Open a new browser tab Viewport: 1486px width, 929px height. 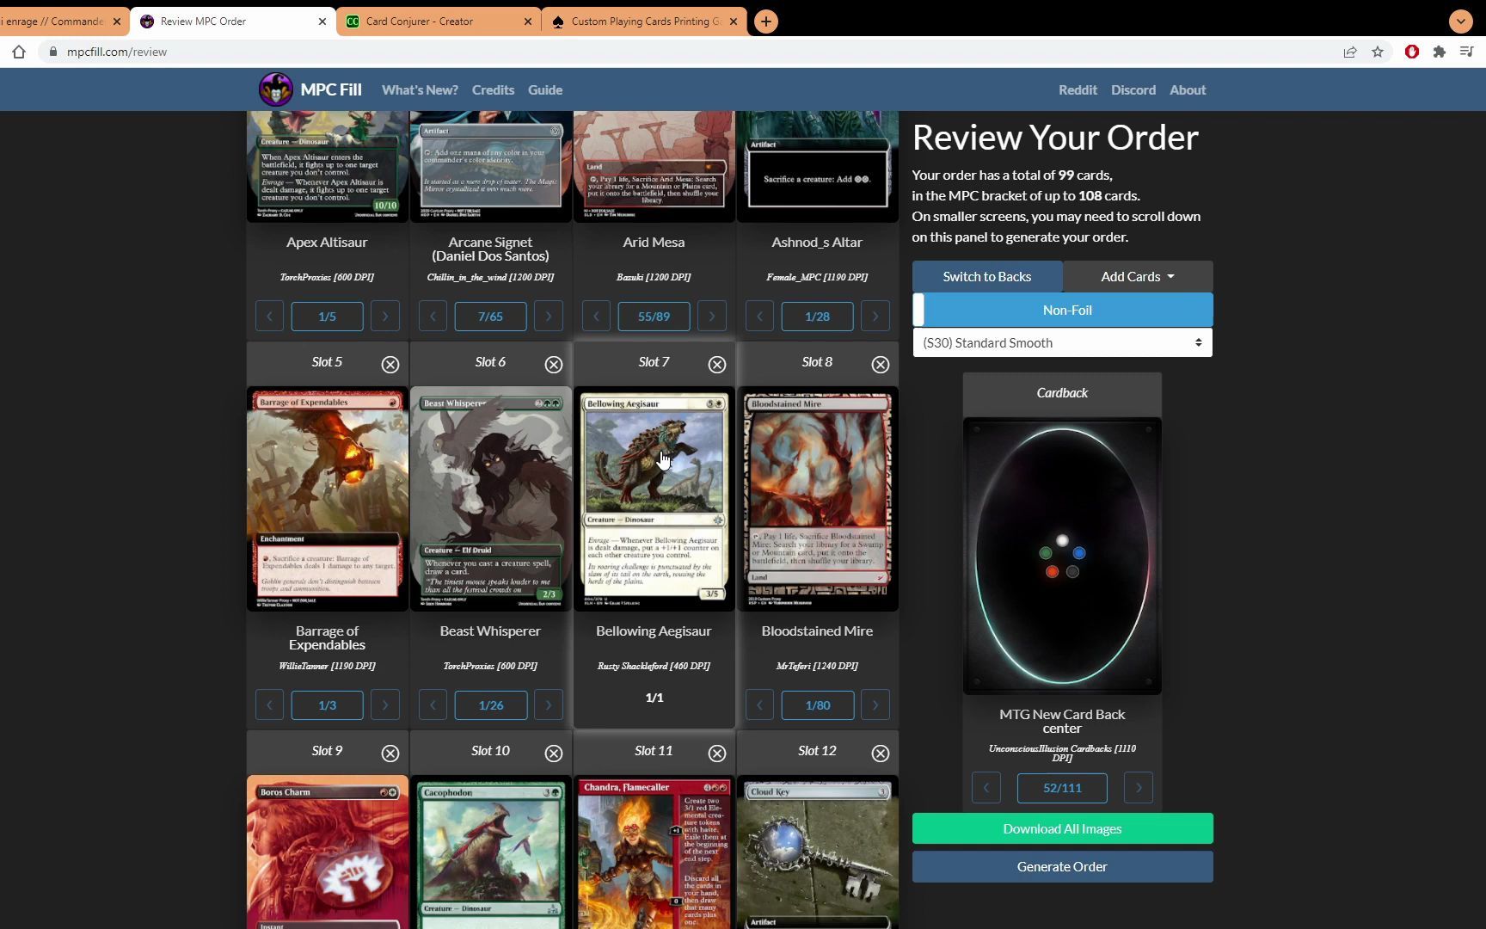[766, 22]
